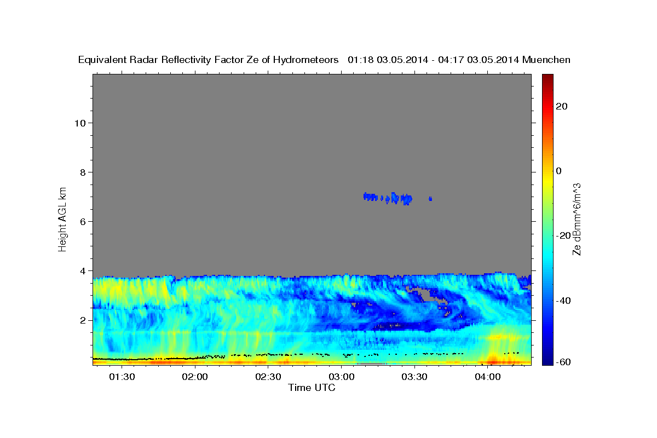Click the dark red top of colorbar

(x=547, y=78)
